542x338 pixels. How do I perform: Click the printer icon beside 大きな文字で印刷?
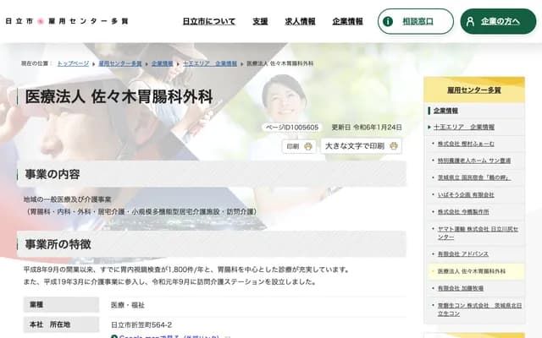394,146
